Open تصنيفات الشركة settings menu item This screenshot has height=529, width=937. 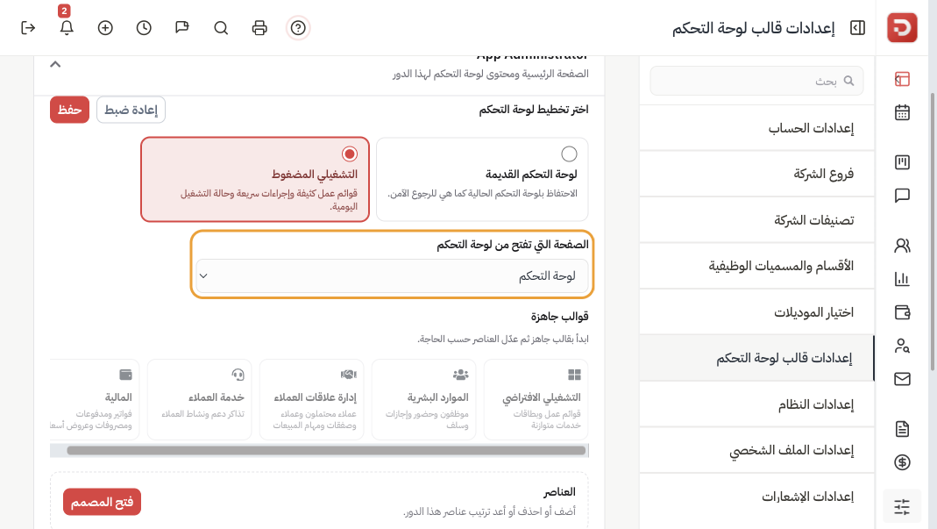pyautogui.click(x=756, y=220)
